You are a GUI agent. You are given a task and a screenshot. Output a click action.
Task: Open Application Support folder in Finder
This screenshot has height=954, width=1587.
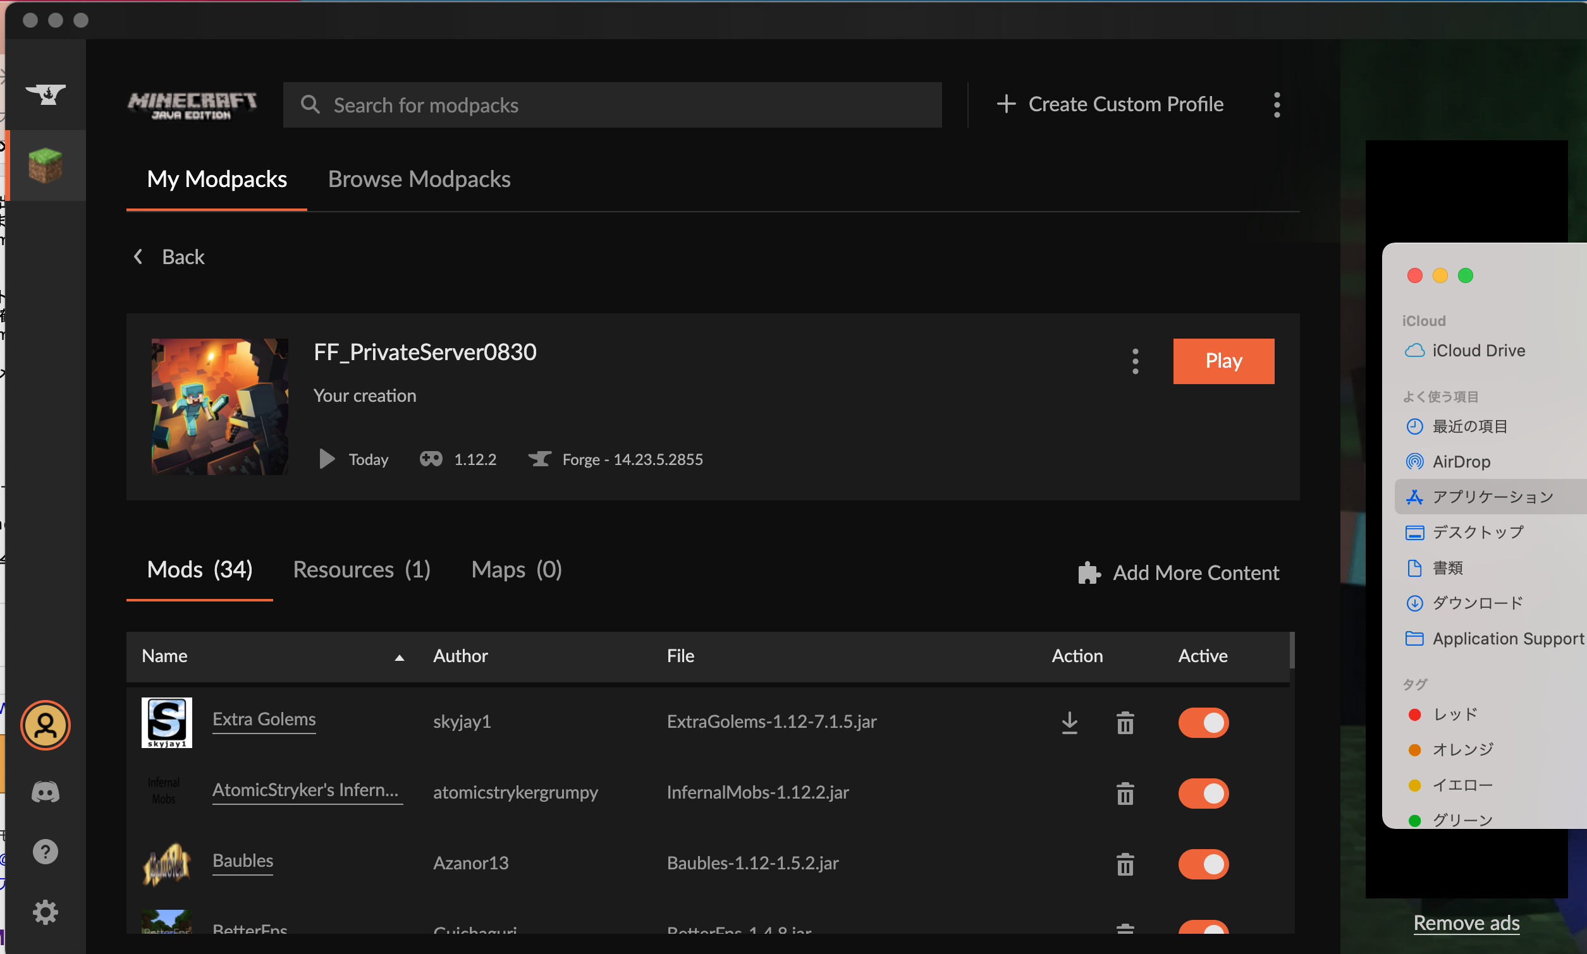(x=1495, y=638)
